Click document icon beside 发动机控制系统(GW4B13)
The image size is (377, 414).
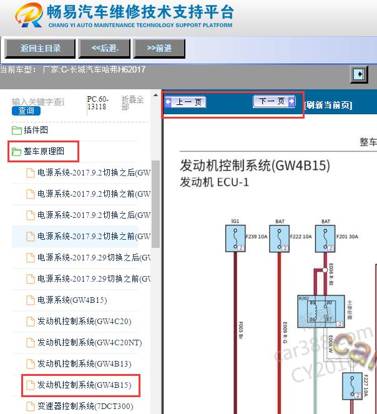coord(31,364)
